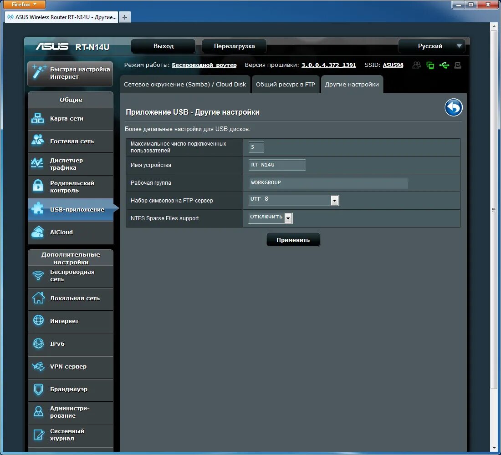This screenshot has height=455, width=501.
Task: Click the Применить apply button
Action: (293, 240)
